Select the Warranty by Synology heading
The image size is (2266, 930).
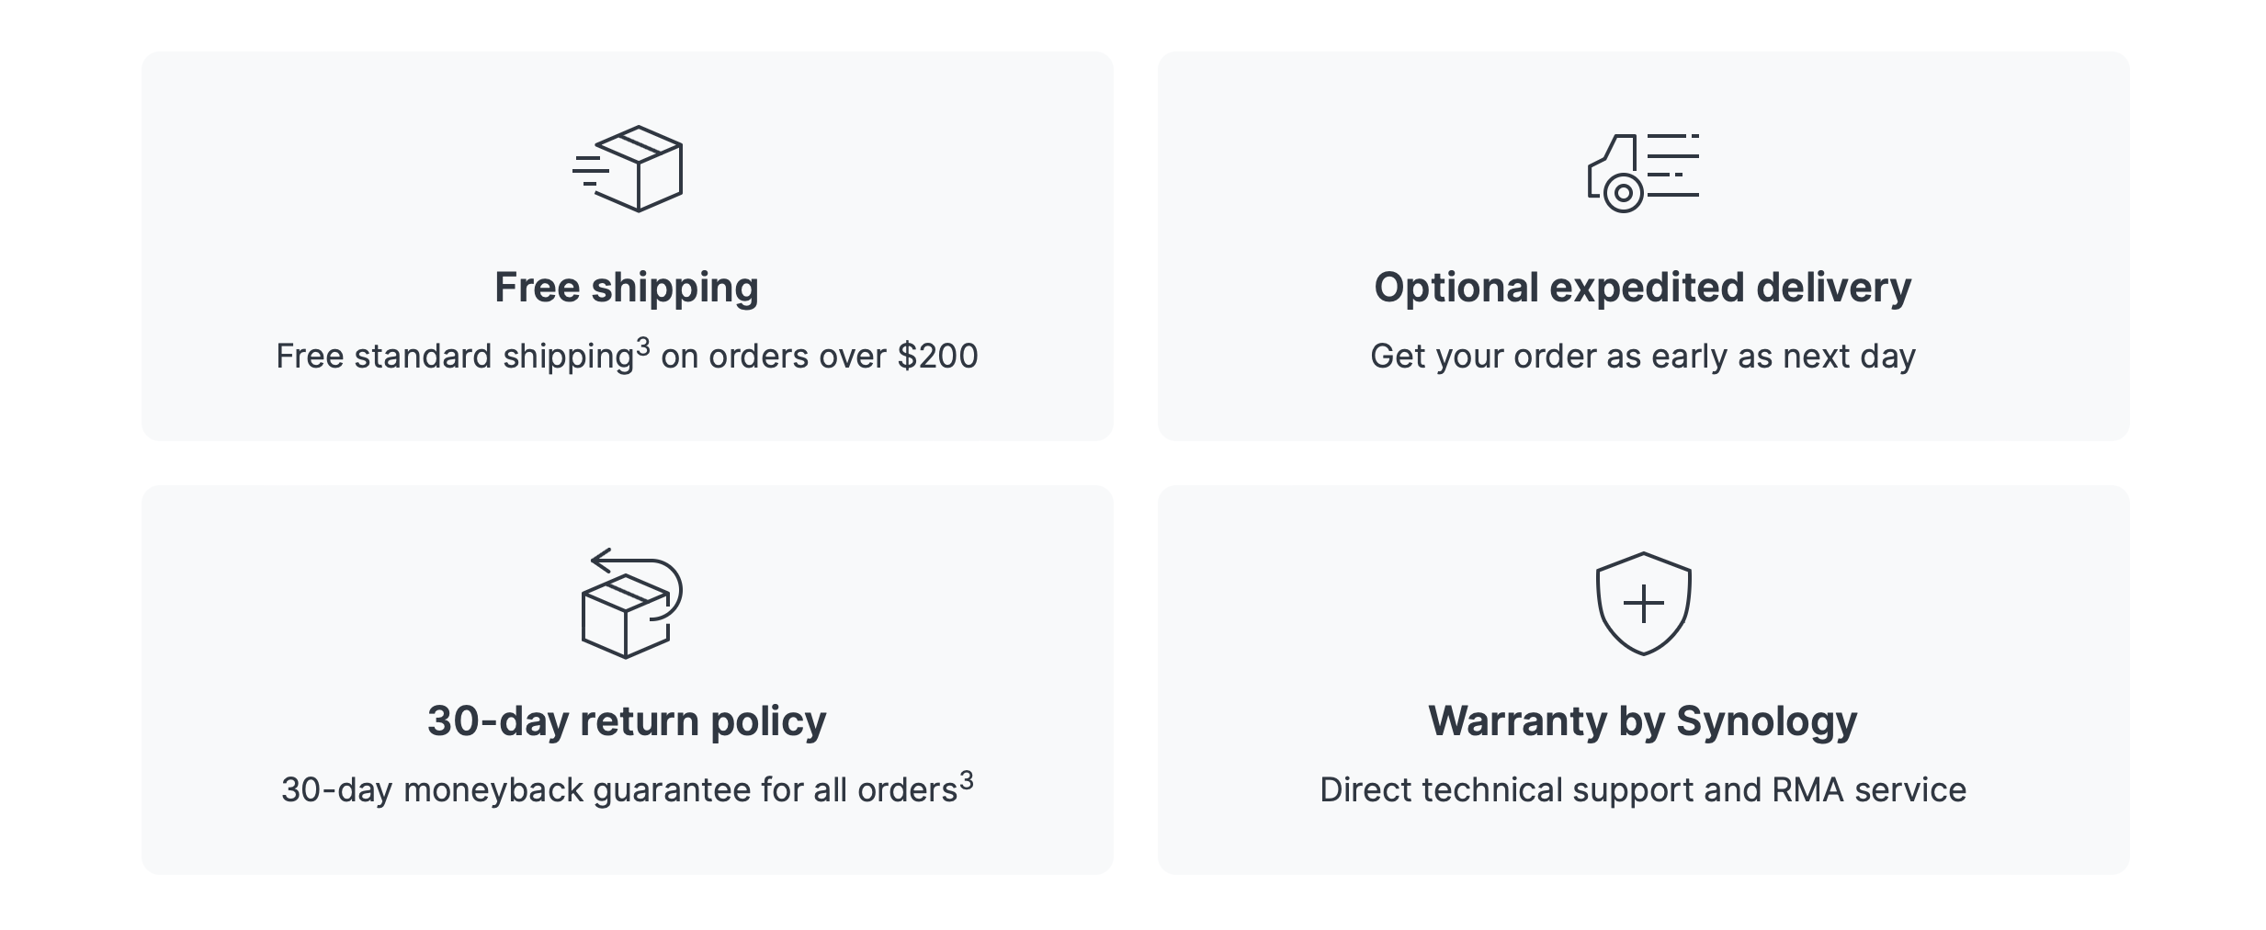pos(1643,720)
